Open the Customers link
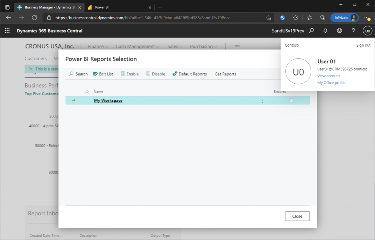 (36, 58)
